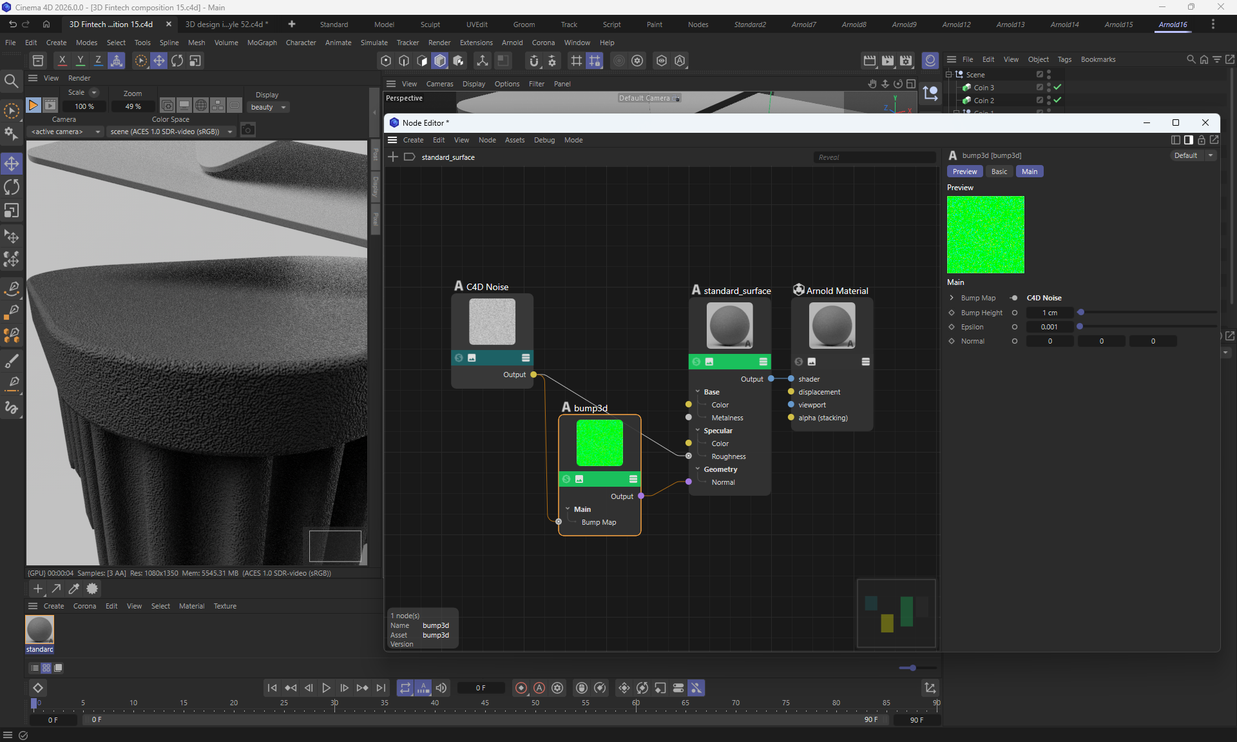
Task: Switch to the Arnold15 layout tab
Action: [1118, 24]
